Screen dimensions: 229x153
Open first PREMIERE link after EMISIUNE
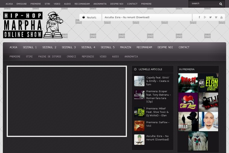pyautogui.click(x=35, y=4)
